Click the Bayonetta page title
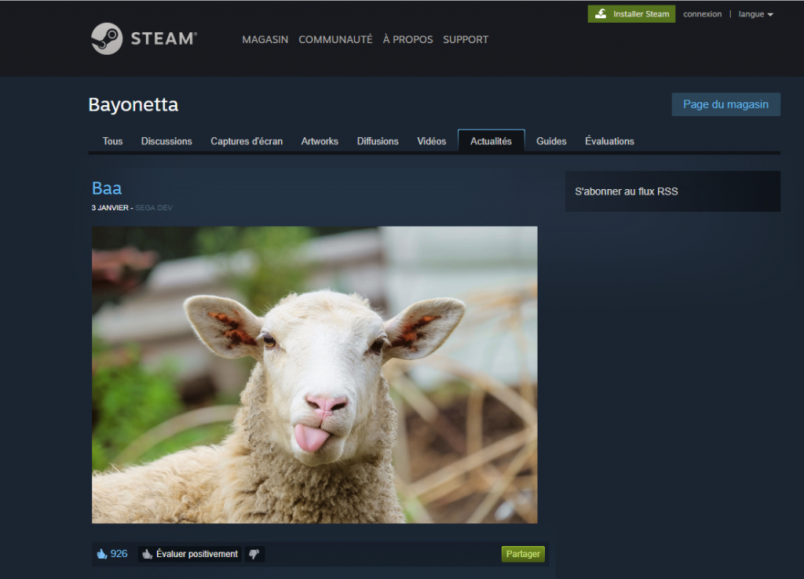The height and width of the screenshot is (579, 804). 133,104
